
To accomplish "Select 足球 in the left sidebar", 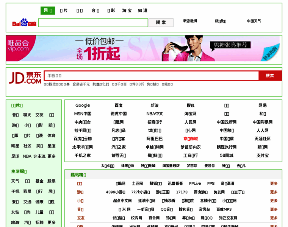I will 15,156.
